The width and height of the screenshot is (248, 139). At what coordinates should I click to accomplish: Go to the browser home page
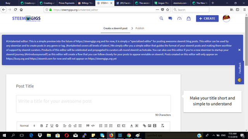21,10
